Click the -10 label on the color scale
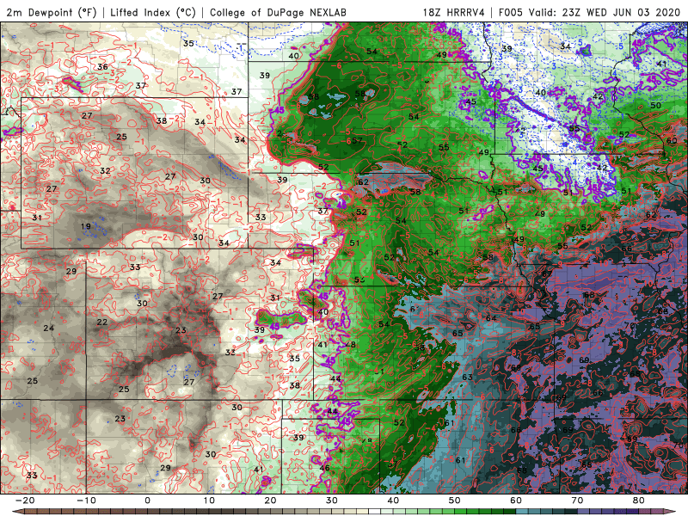The height and width of the screenshot is (516, 688). click(86, 501)
